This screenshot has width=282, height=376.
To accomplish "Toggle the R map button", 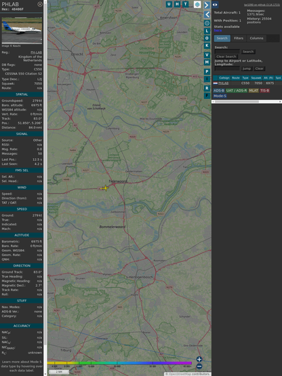I will pos(207,88).
